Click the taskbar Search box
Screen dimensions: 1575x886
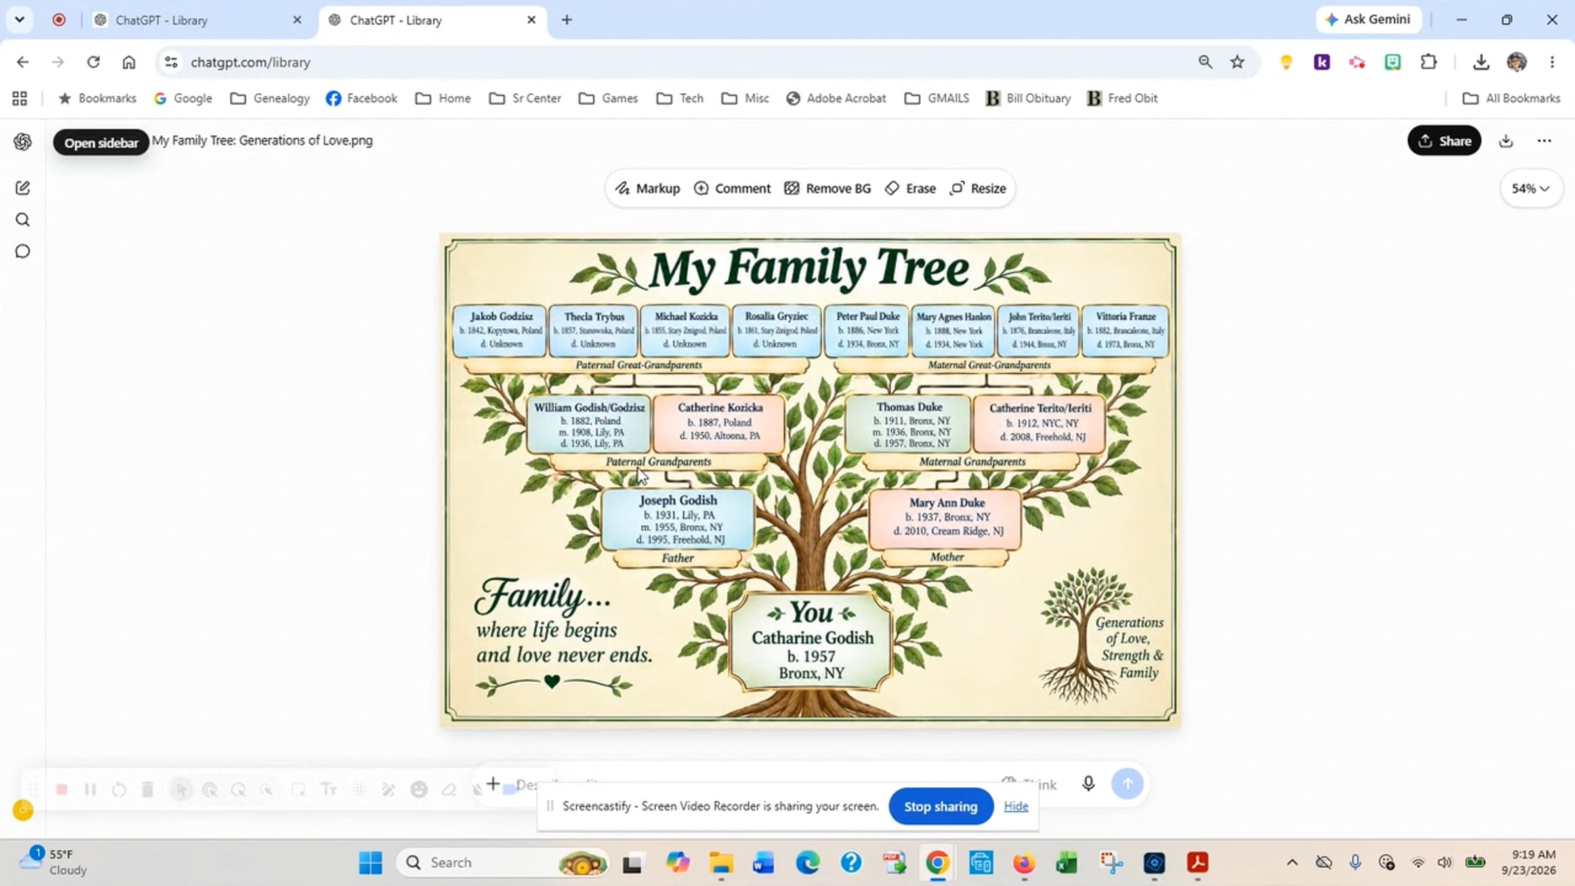point(502,862)
